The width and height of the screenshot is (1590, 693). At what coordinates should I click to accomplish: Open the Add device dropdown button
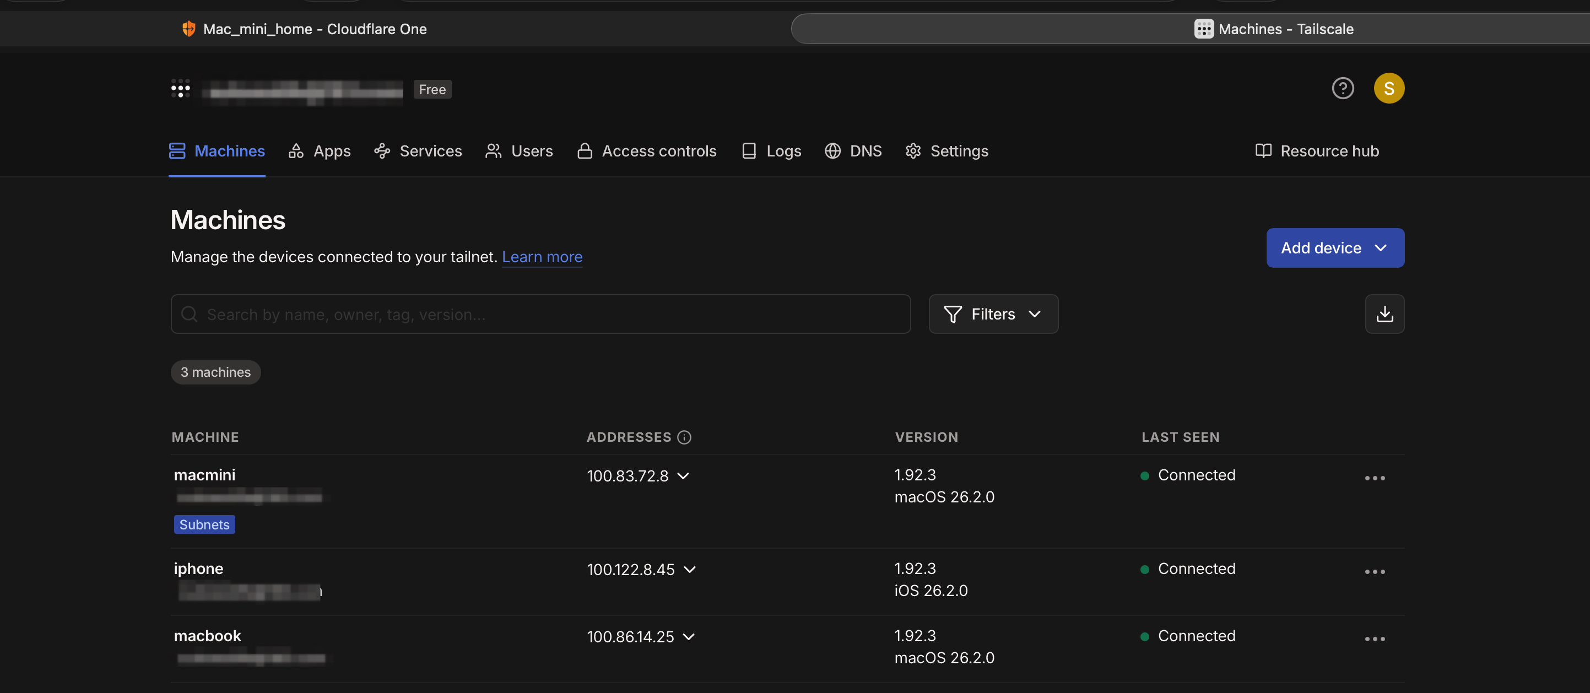point(1334,248)
